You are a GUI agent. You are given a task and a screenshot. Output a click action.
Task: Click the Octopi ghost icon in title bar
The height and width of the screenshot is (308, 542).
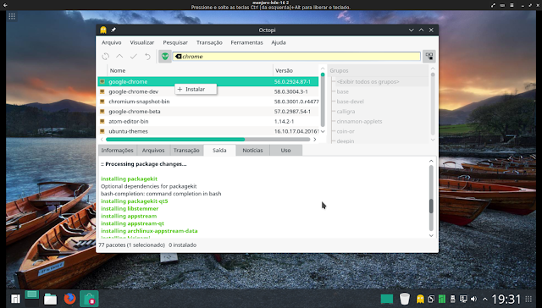103,30
